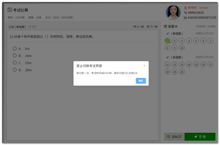Submit the exam with 交卷 button

[200, 137]
